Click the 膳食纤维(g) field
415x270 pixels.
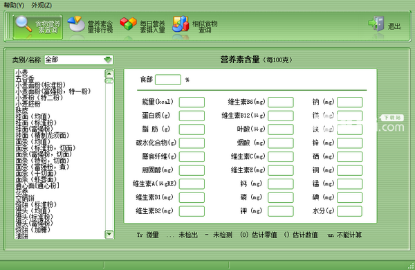point(192,156)
